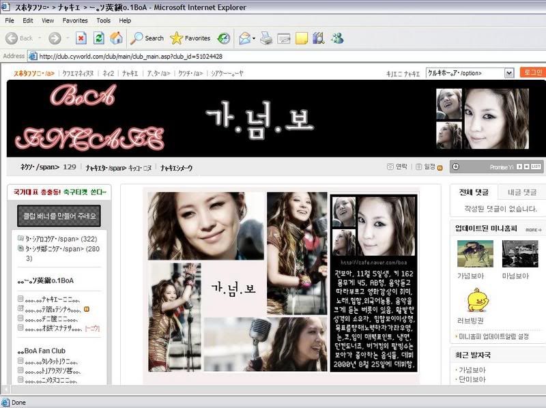Click 단미보아 in 최근 발자국 list

click(472, 379)
